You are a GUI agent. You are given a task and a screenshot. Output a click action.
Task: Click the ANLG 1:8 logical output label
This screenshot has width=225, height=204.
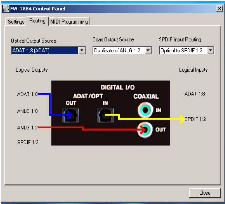pos(28,111)
